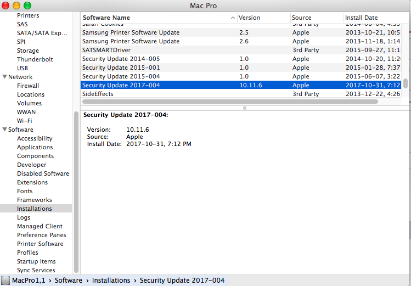Open Fonts under Software

tap(25, 191)
